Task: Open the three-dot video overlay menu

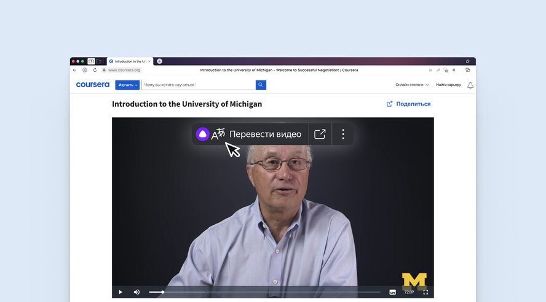Action: 343,134
